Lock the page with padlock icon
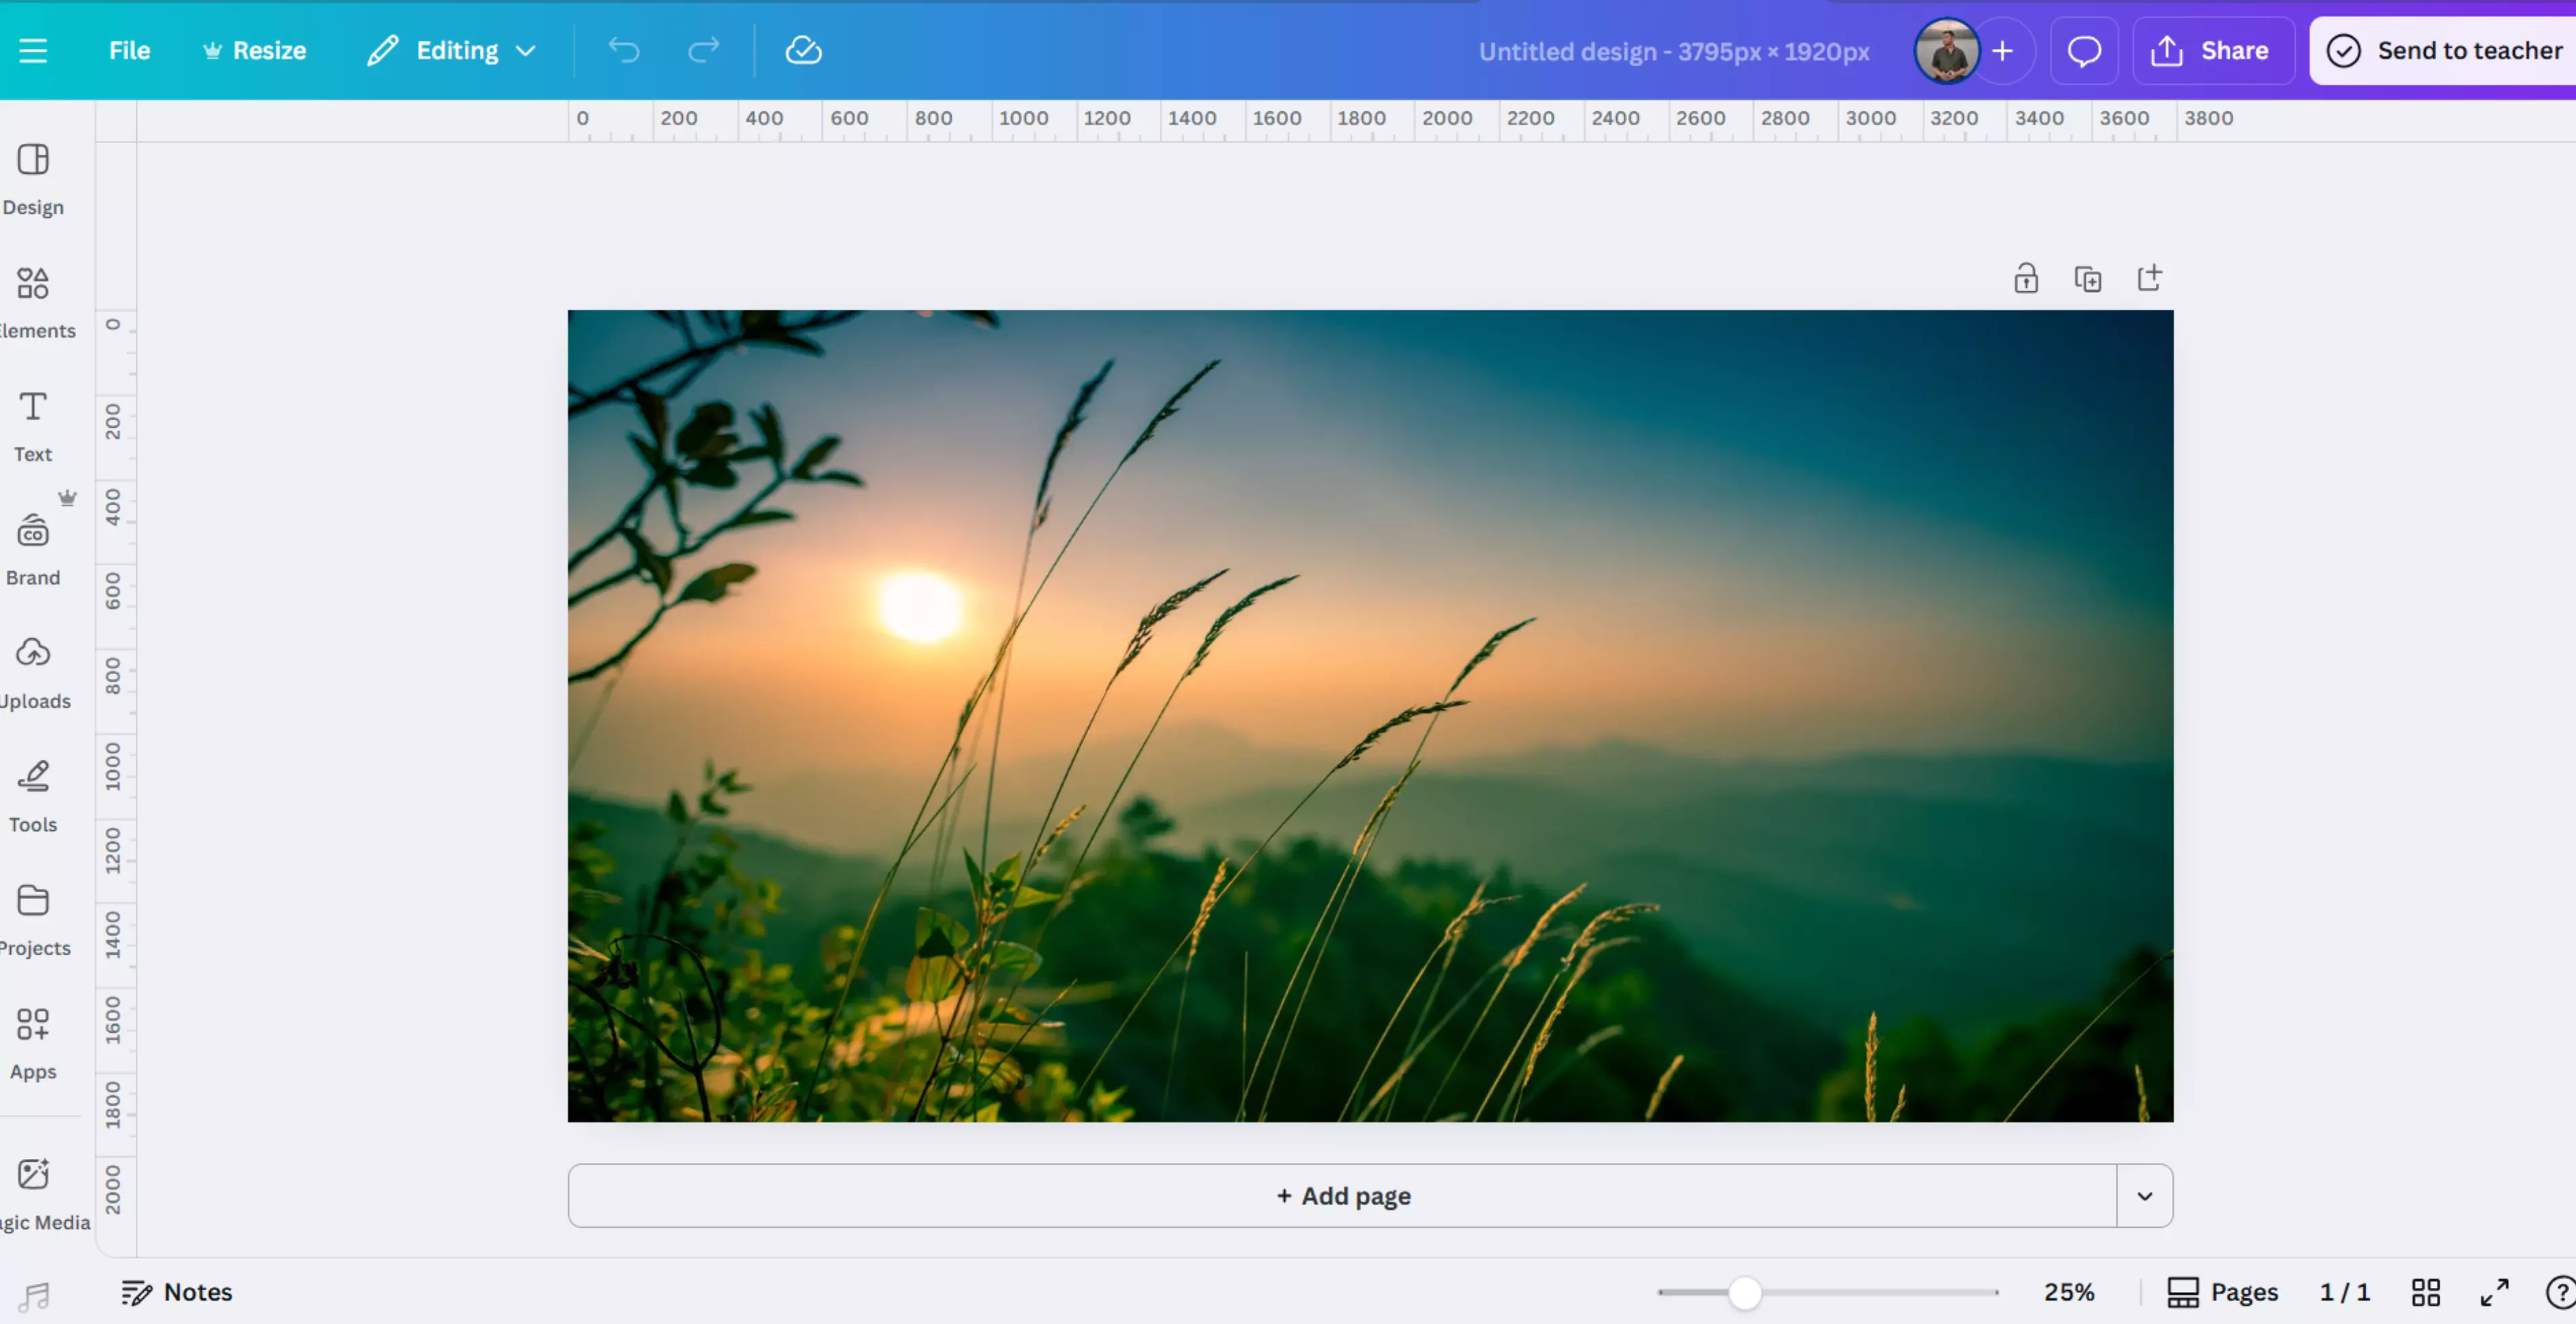Image resolution: width=2576 pixels, height=1324 pixels. [x=2026, y=278]
